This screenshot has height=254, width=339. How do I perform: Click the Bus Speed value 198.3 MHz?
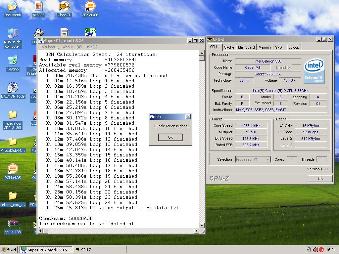251,139
